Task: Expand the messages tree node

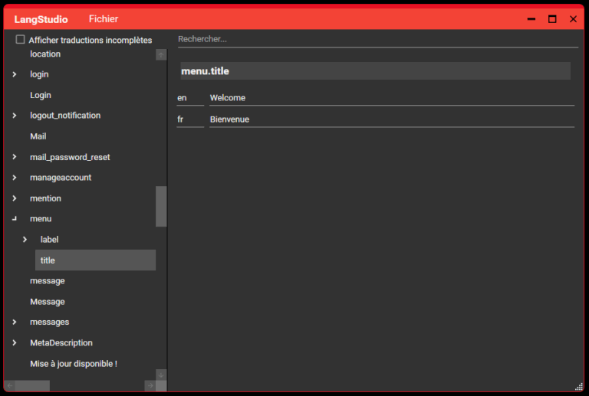Action: pyautogui.click(x=15, y=322)
